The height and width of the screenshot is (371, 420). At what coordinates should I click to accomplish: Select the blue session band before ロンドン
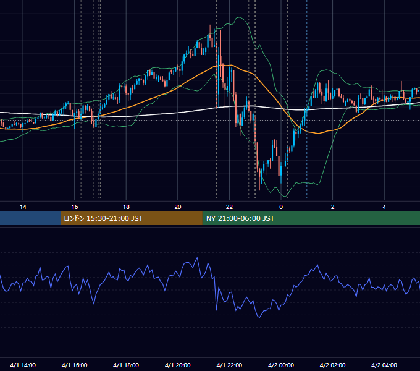click(30, 218)
